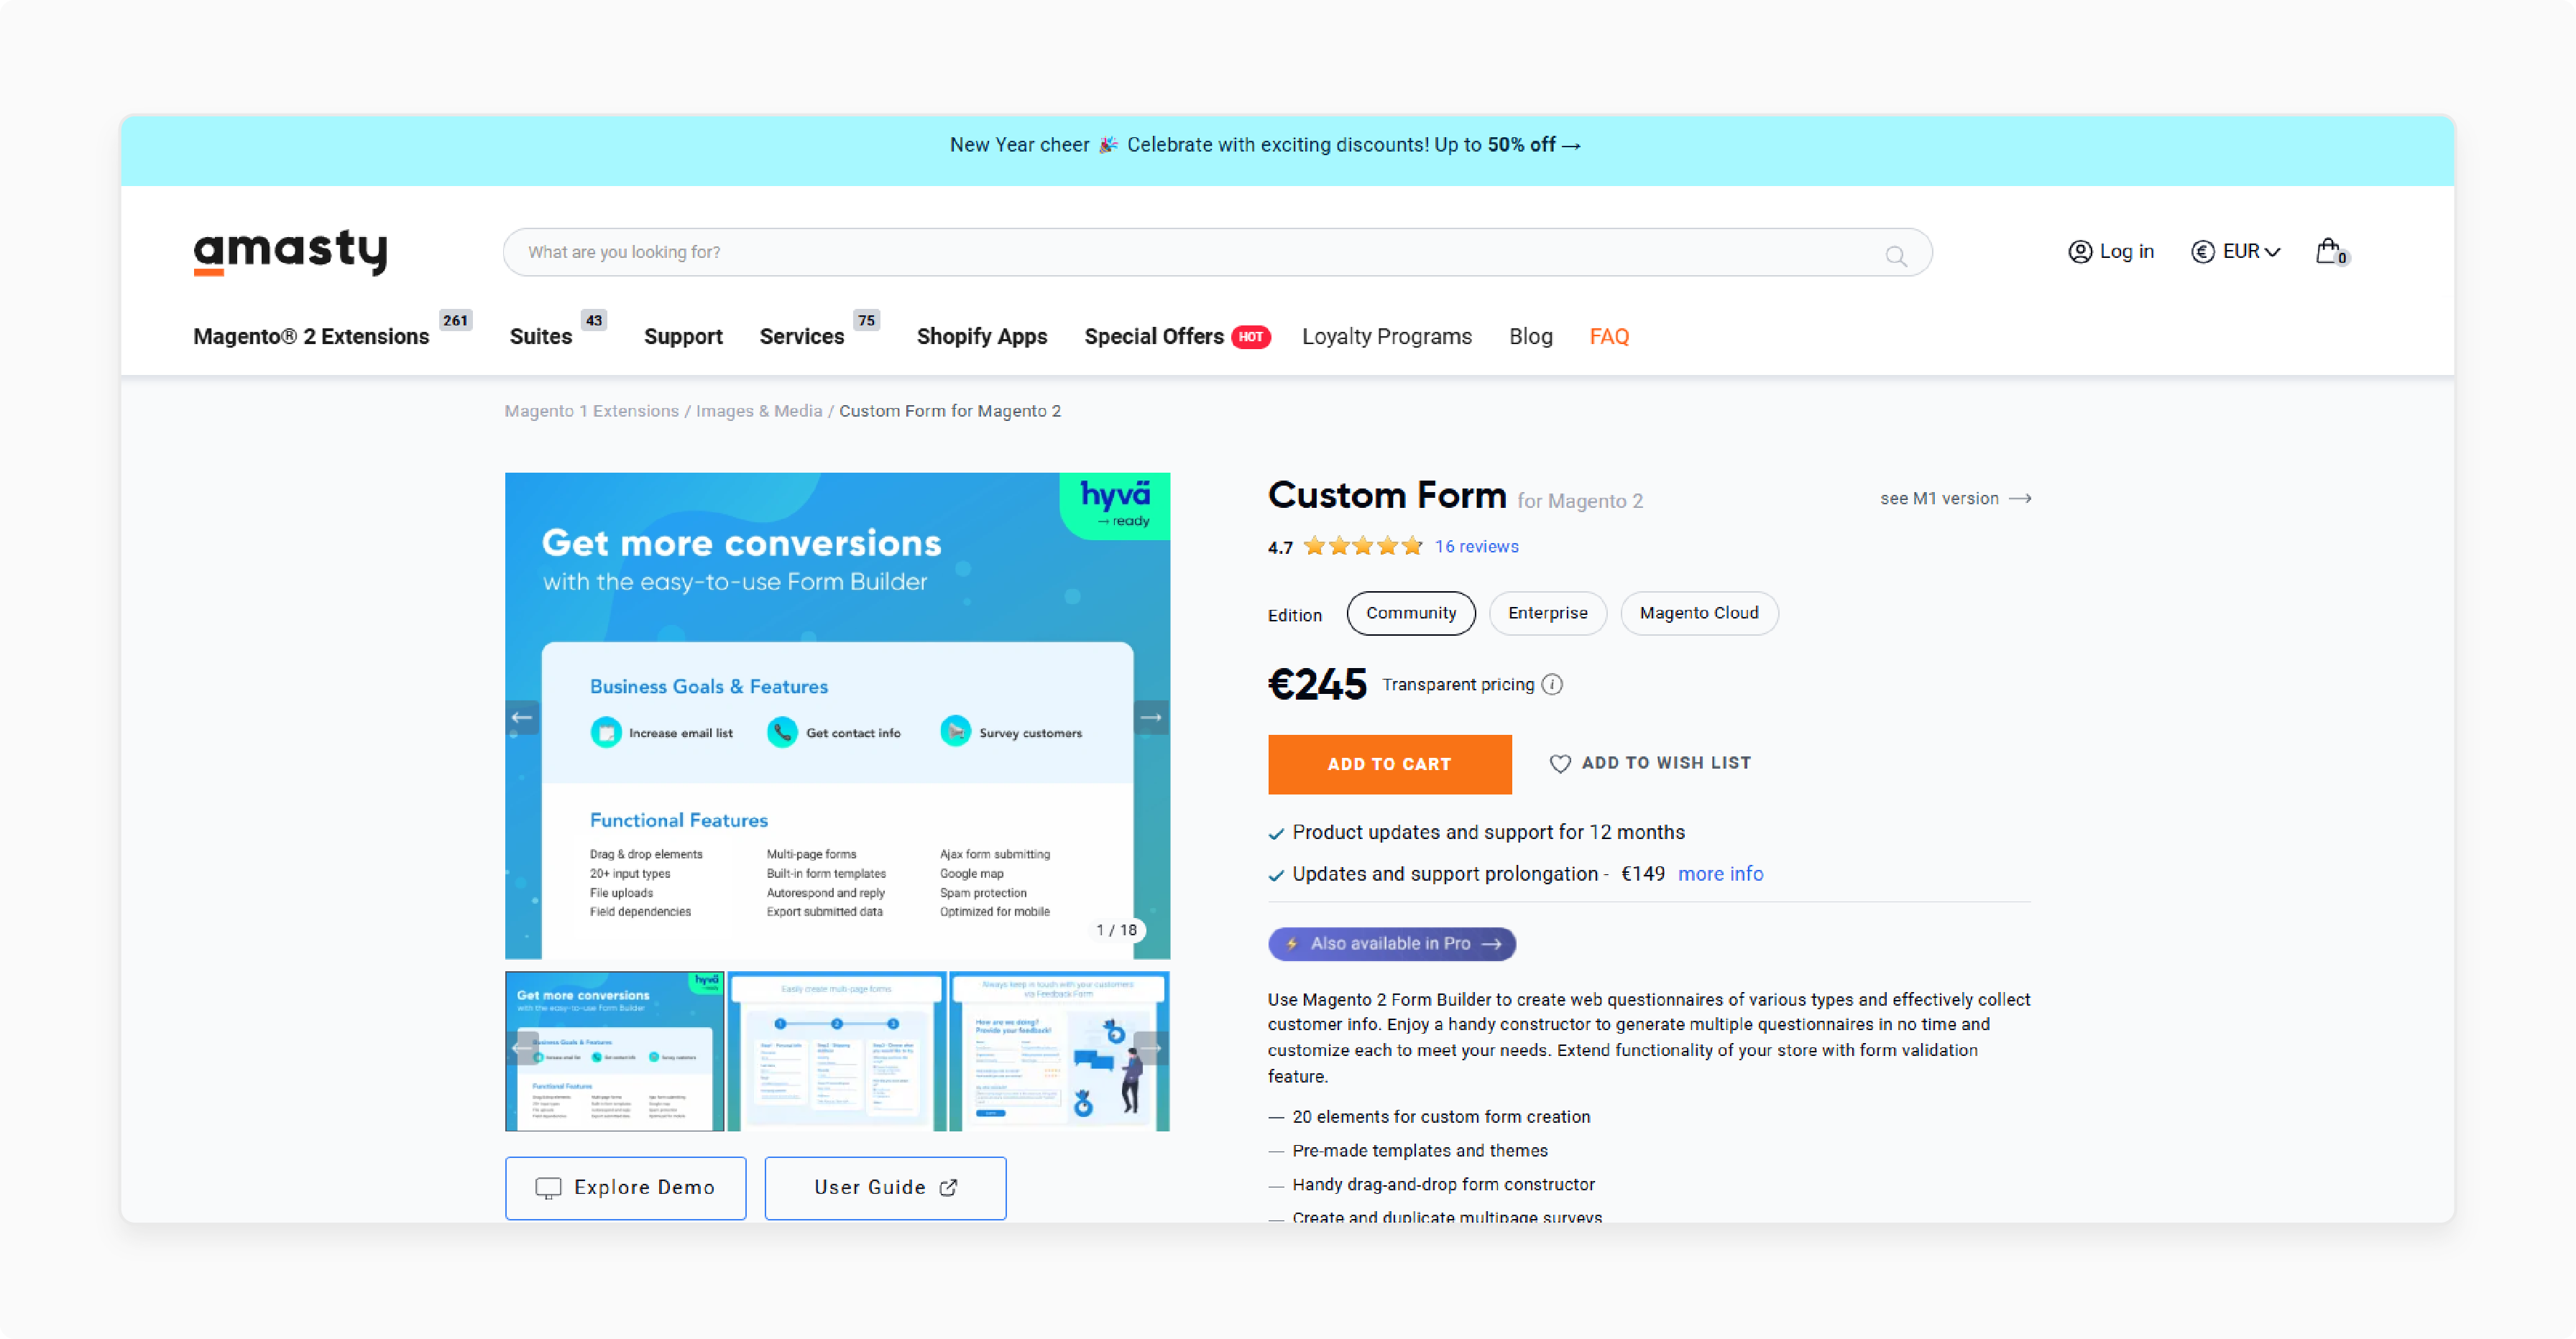Select the Feedback Form thumbnail
This screenshot has width=2576, height=1339.
click(1059, 1051)
